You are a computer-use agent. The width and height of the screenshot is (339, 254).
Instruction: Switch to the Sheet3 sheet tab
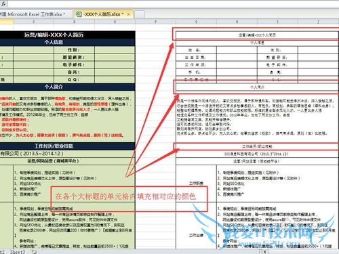tap(18, 251)
